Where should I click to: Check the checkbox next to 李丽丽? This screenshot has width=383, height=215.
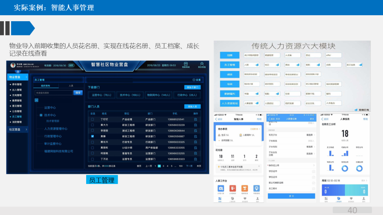[x=93, y=130]
